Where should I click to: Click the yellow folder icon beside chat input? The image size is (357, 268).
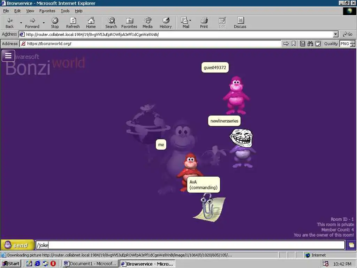click(351, 245)
